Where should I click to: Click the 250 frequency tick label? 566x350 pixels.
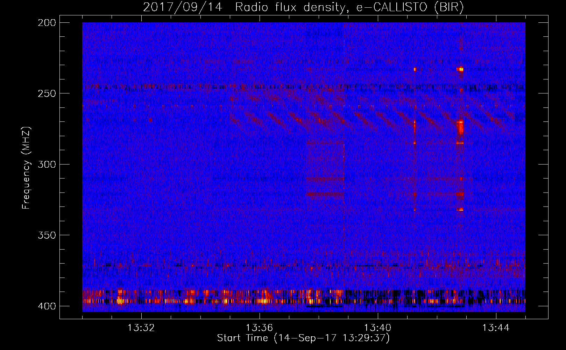point(47,93)
